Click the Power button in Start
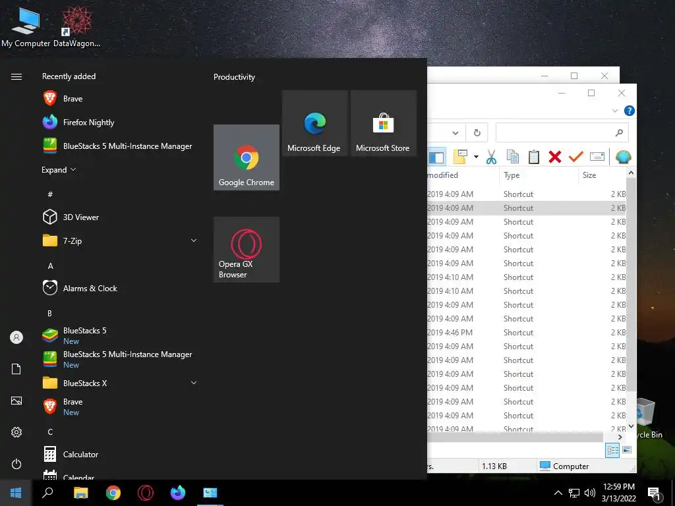 point(16,464)
